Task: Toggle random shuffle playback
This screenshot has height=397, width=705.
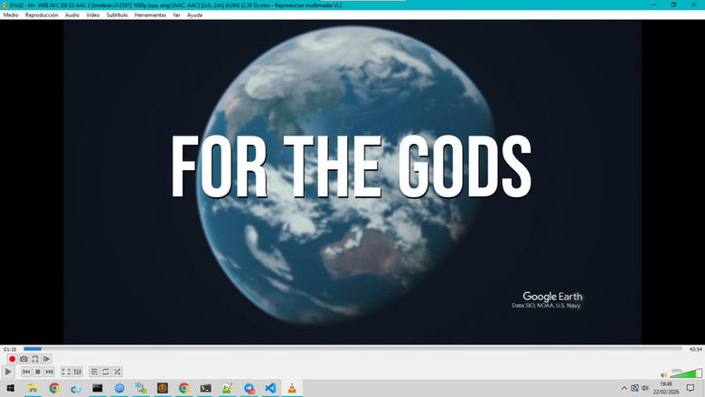Action: [117, 372]
